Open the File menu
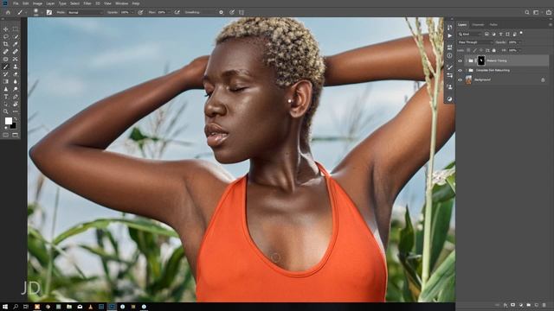Image resolution: width=554 pixels, height=311 pixels. 16,3
